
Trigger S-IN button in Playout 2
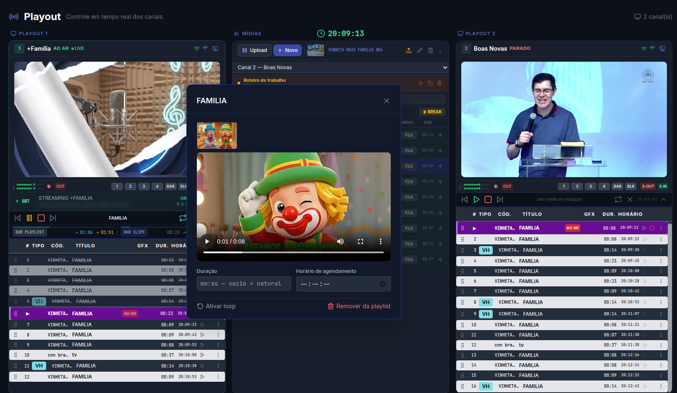tap(663, 186)
